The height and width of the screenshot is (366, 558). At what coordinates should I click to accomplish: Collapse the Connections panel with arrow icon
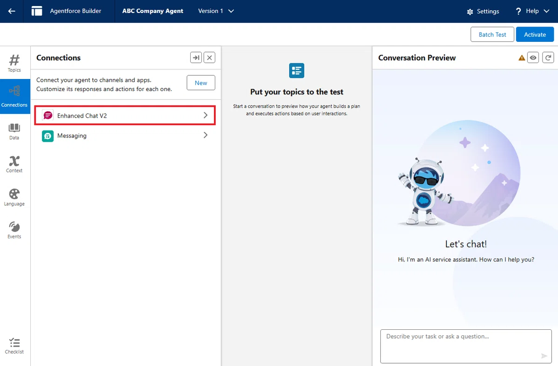[196, 58]
